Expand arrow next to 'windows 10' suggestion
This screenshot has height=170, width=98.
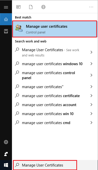tap(92, 64)
